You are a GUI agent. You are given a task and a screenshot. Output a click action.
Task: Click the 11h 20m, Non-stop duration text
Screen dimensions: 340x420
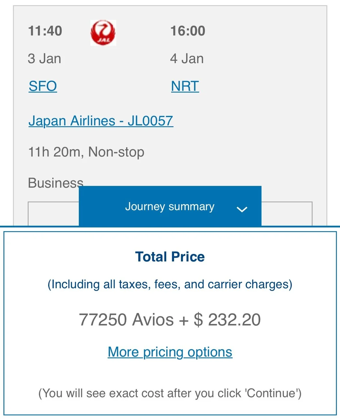86,152
